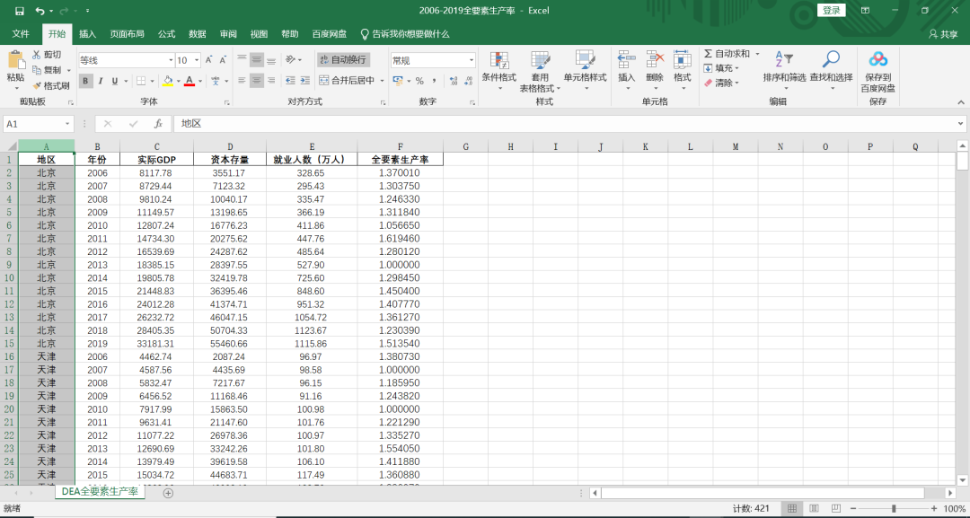Image resolution: width=970 pixels, height=518 pixels.
Task: Open the Name Box dropdown arrow
Action: [67, 124]
